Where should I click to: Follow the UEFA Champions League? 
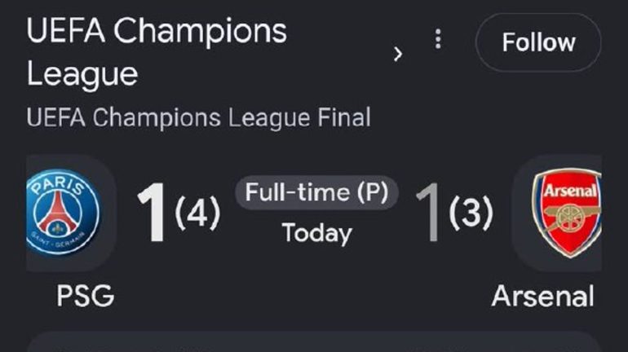click(538, 42)
